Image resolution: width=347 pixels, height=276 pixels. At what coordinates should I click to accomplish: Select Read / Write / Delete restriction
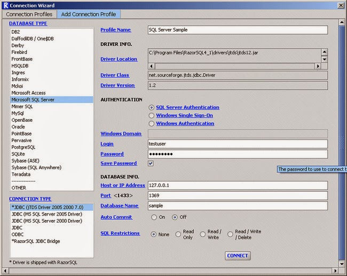[x=231, y=234]
